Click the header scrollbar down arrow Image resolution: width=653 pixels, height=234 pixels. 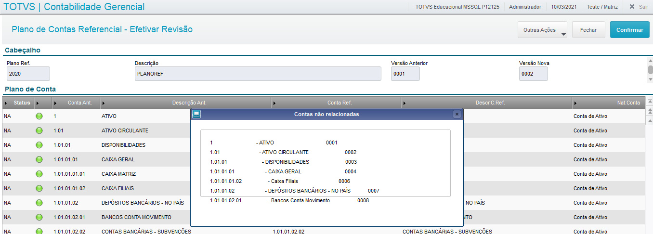click(x=650, y=79)
